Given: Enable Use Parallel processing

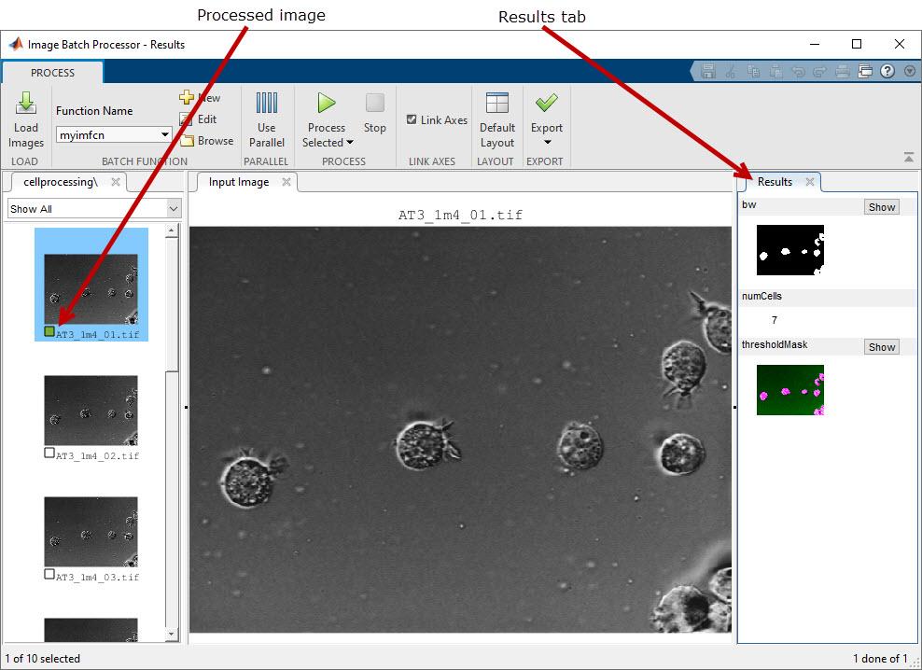Looking at the screenshot, I should (266, 120).
